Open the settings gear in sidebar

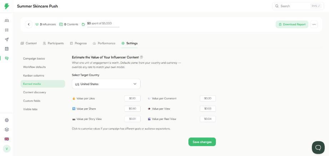(x=7, y=120)
